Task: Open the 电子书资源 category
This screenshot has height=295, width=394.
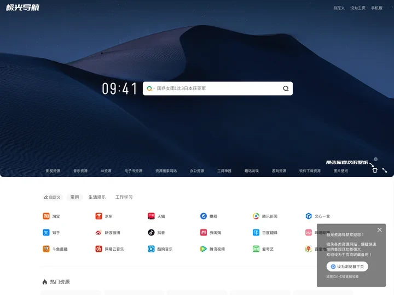Action: coord(134,171)
